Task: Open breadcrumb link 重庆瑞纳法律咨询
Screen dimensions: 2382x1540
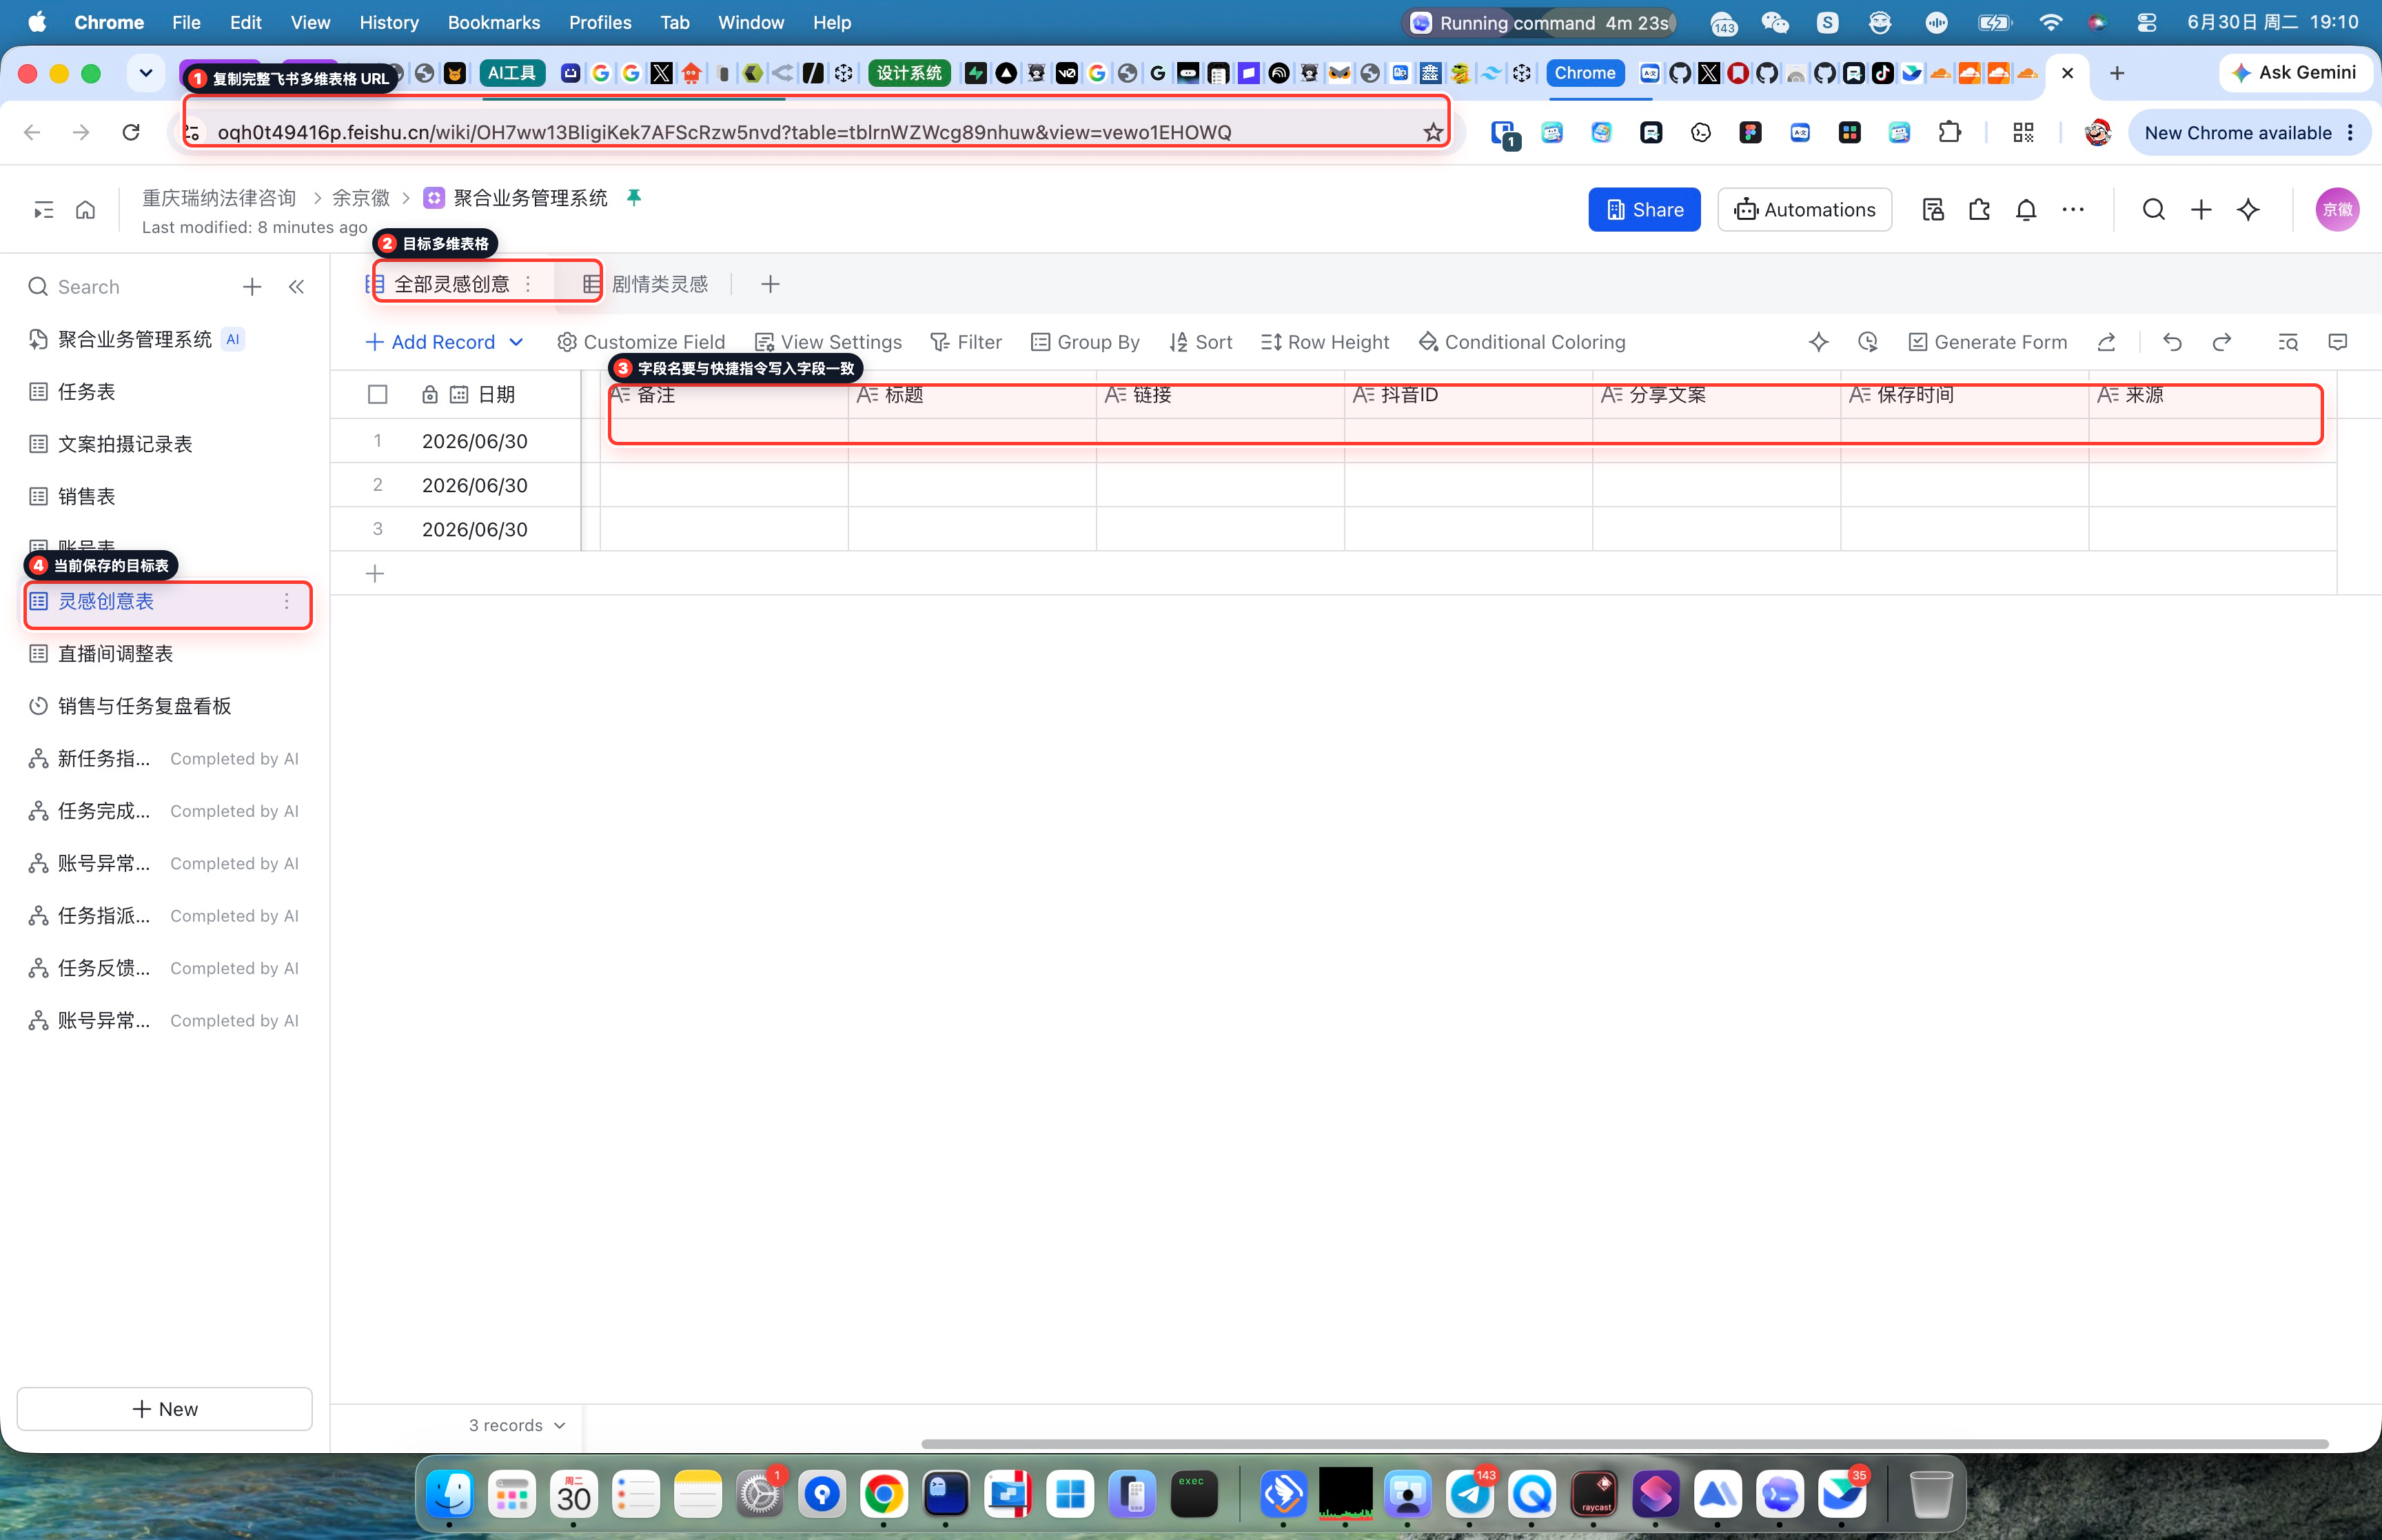Action: [219, 198]
